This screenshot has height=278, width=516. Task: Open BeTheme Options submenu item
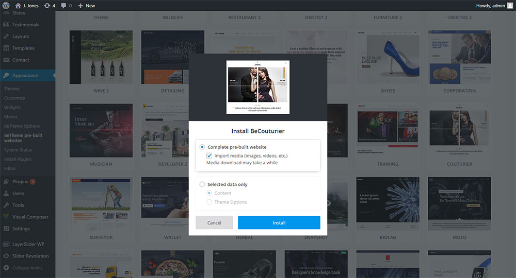(x=22, y=126)
